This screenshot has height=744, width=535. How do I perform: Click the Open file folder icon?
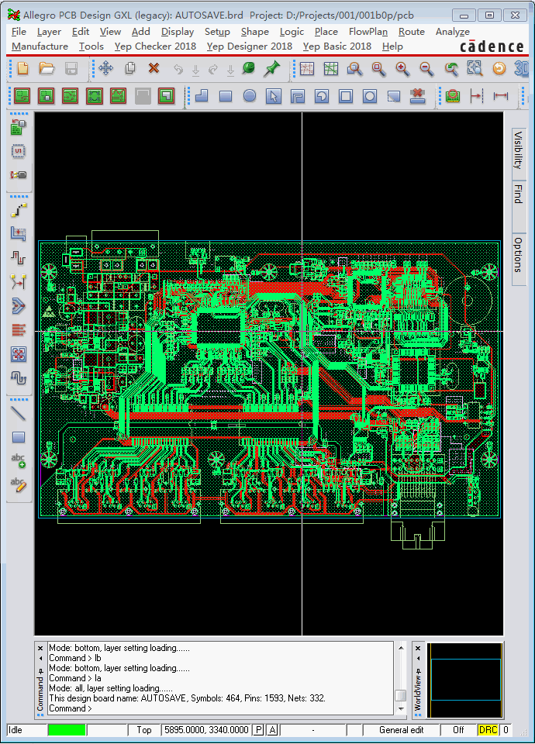(x=47, y=69)
